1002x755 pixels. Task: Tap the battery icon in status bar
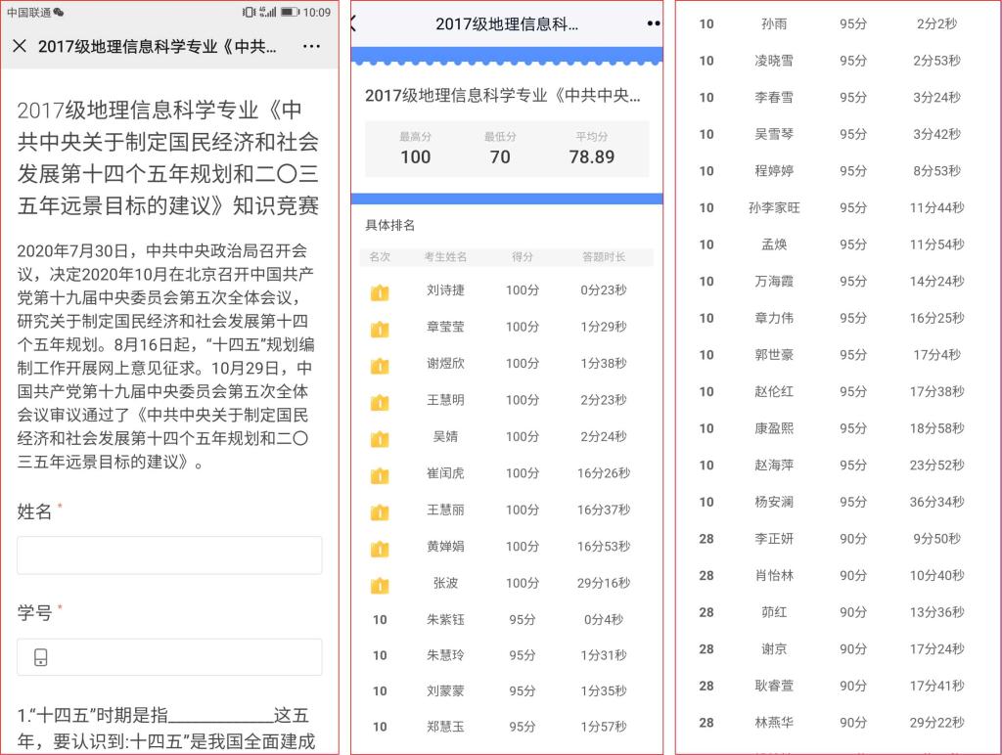tap(290, 13)
